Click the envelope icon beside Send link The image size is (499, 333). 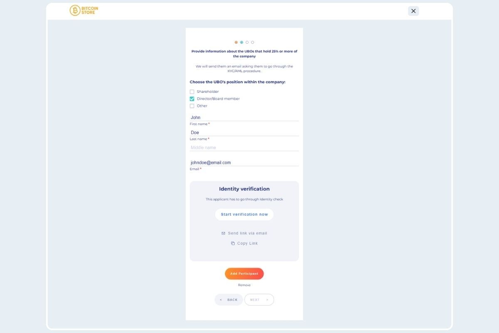click(x=223, y=234)
